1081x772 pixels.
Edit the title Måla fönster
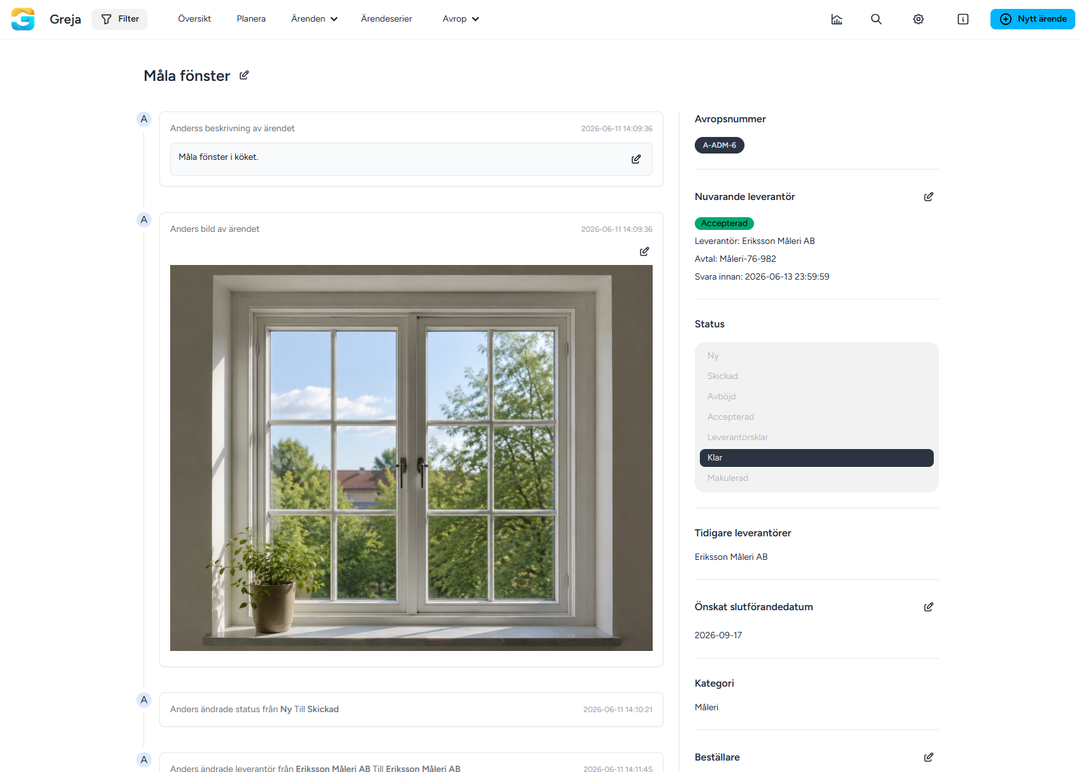[x=244, y=75]
